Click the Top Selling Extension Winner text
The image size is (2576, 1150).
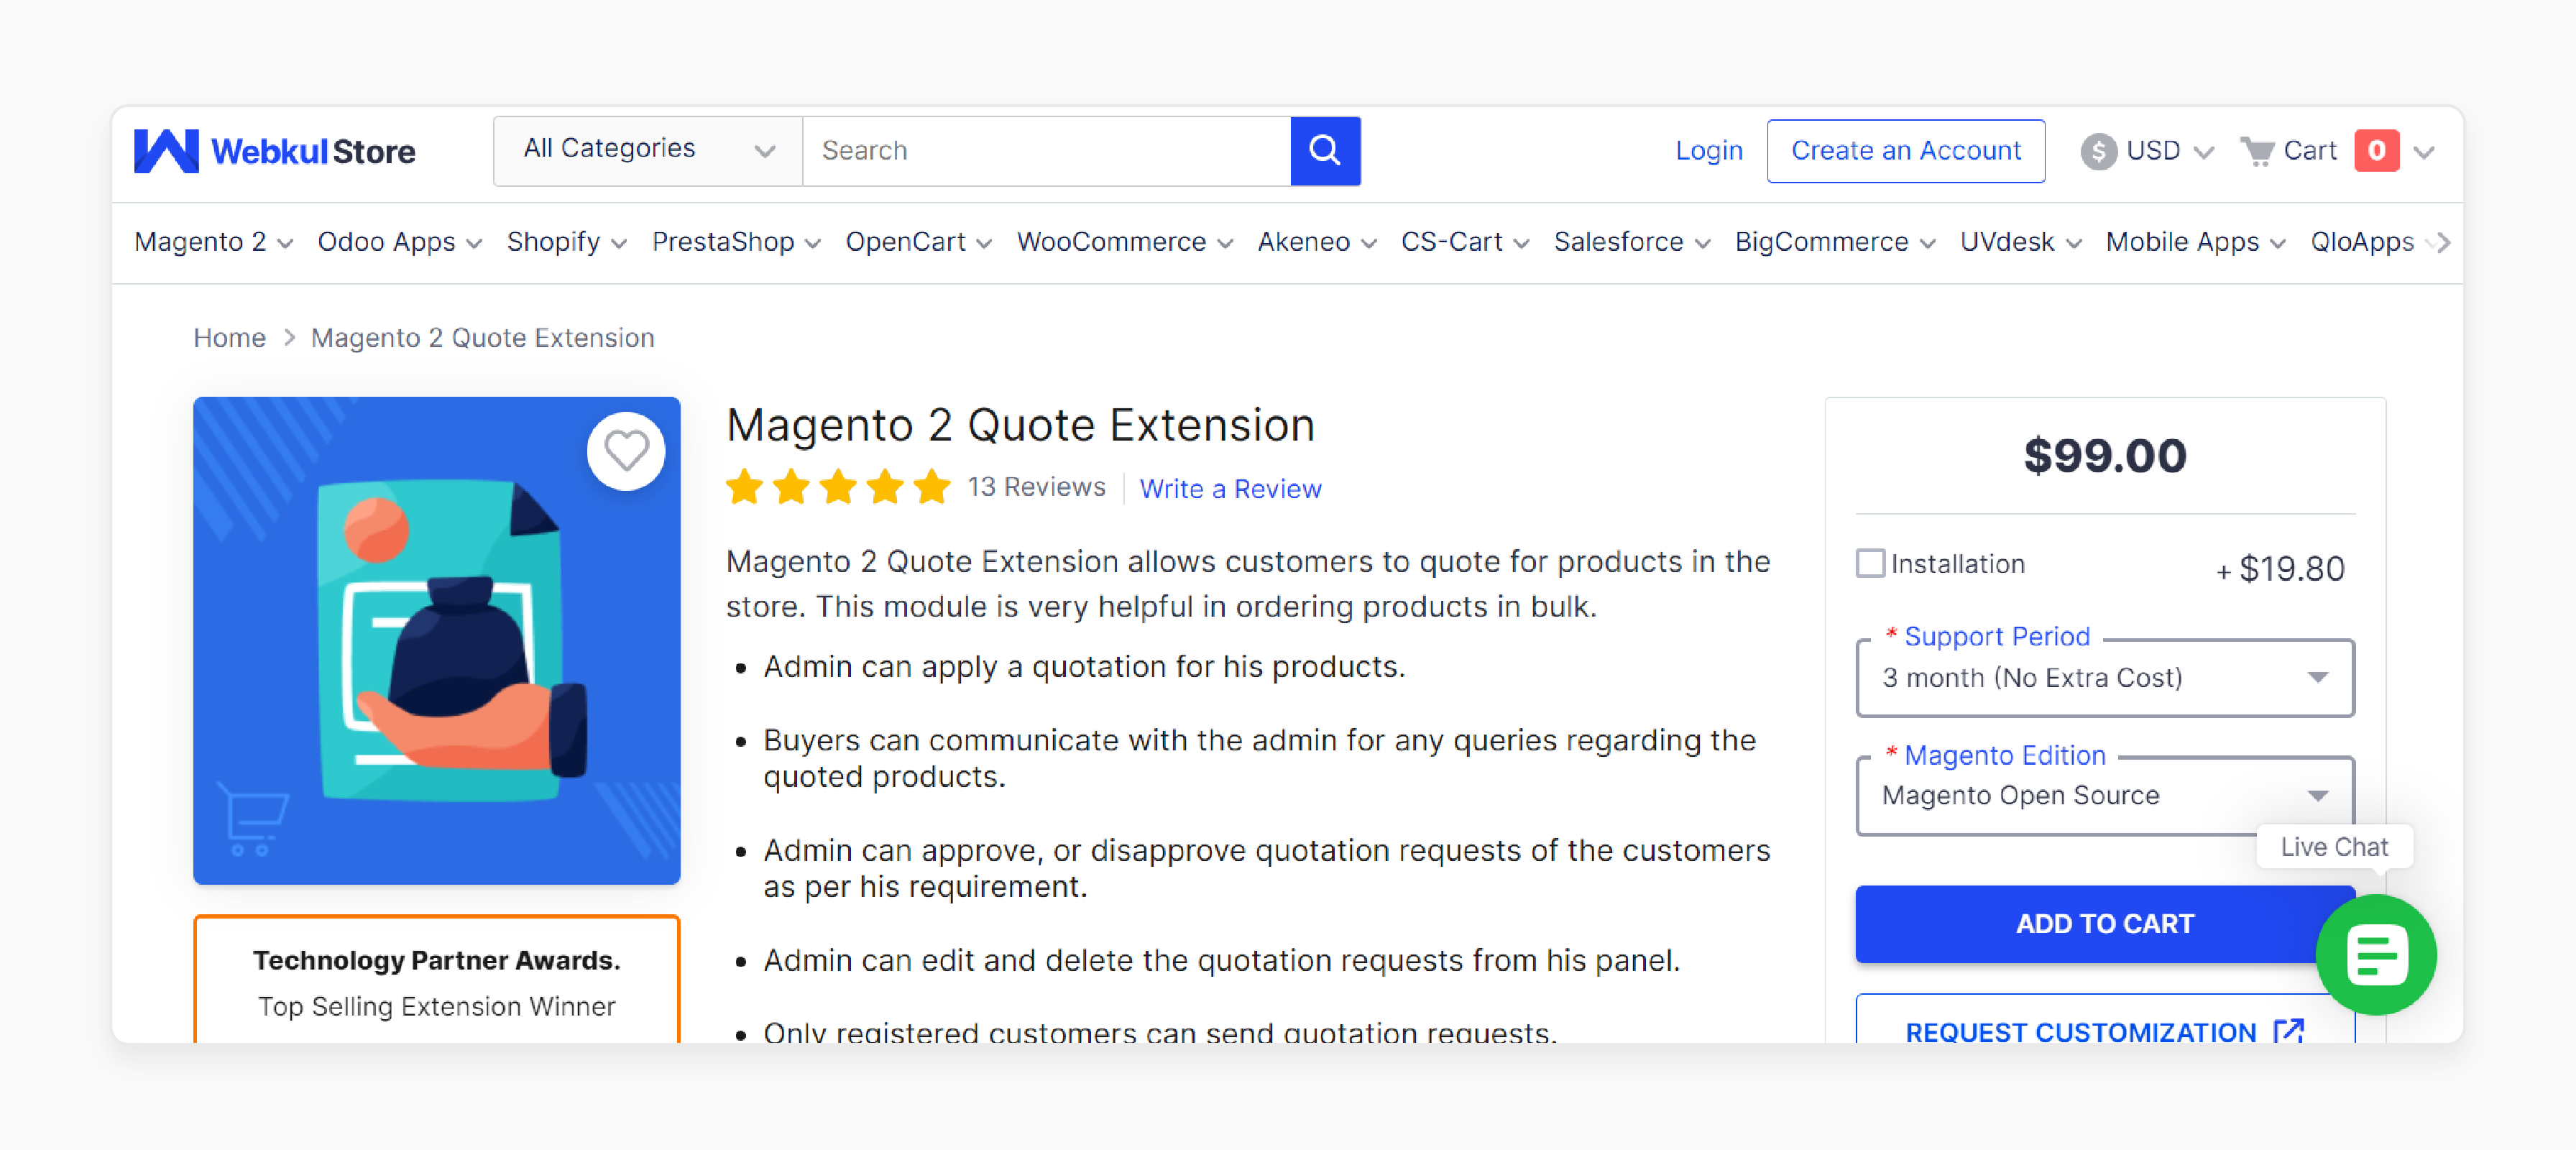(x=437, y=1006)
